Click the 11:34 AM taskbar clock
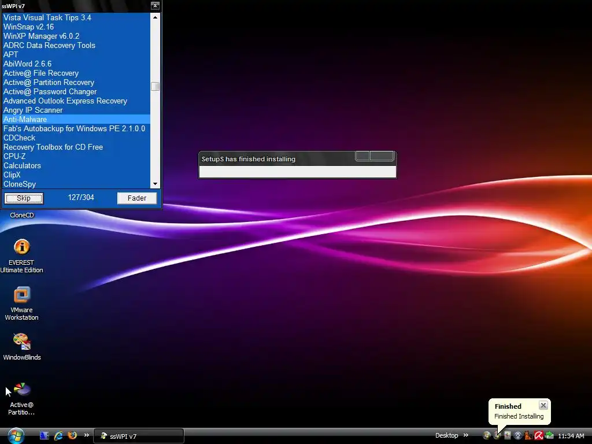 [571, 436]
